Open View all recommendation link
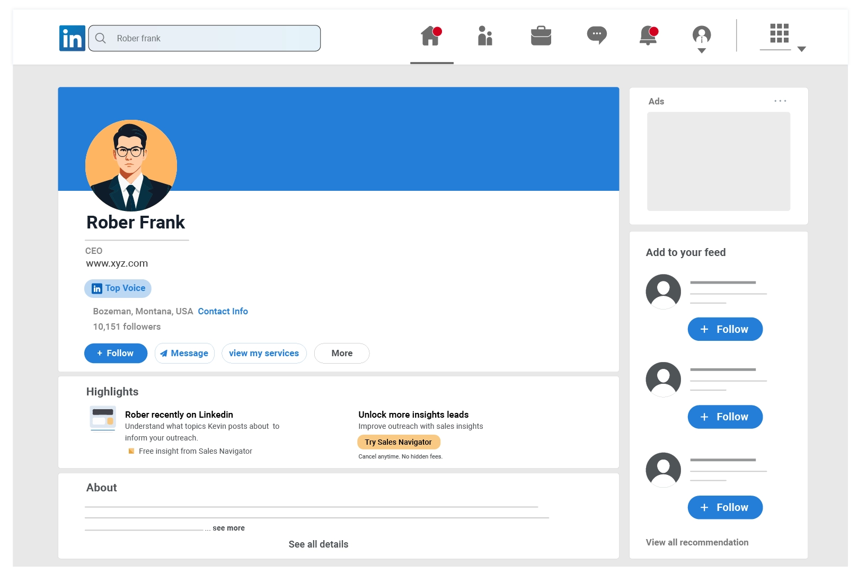The width and height of the screenshot is (858, 573). [697, 542]
